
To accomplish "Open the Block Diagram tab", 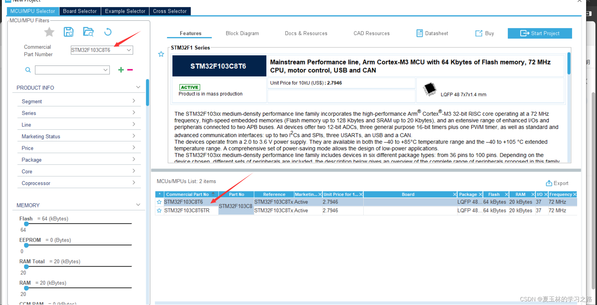I will point(242,33).
